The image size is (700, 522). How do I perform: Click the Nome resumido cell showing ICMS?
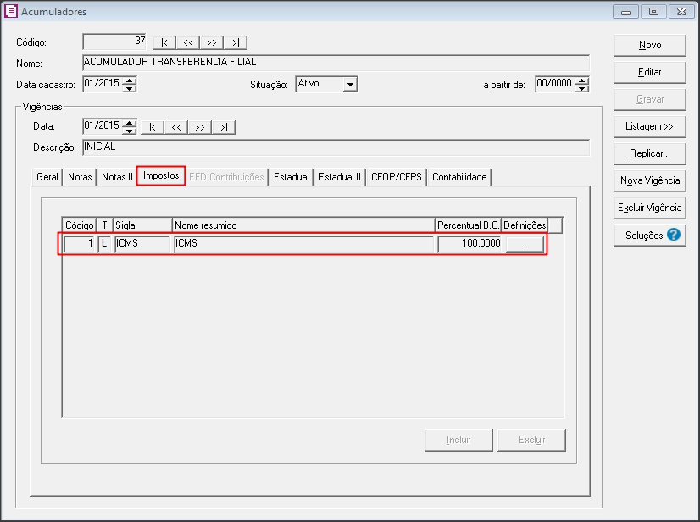tap(303, 244)
